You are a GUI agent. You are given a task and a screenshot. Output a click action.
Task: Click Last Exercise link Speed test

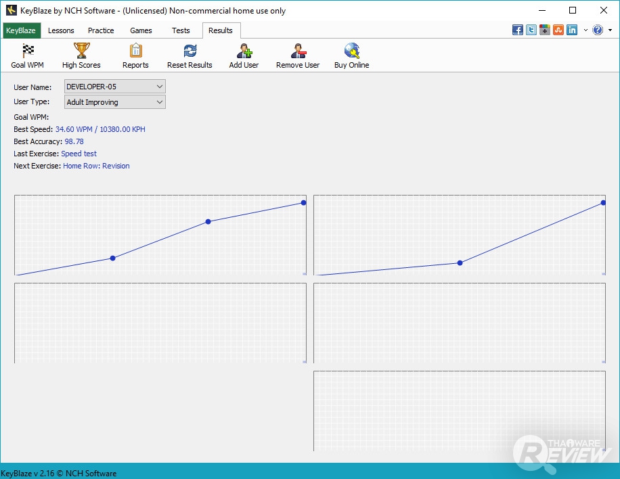79,154
